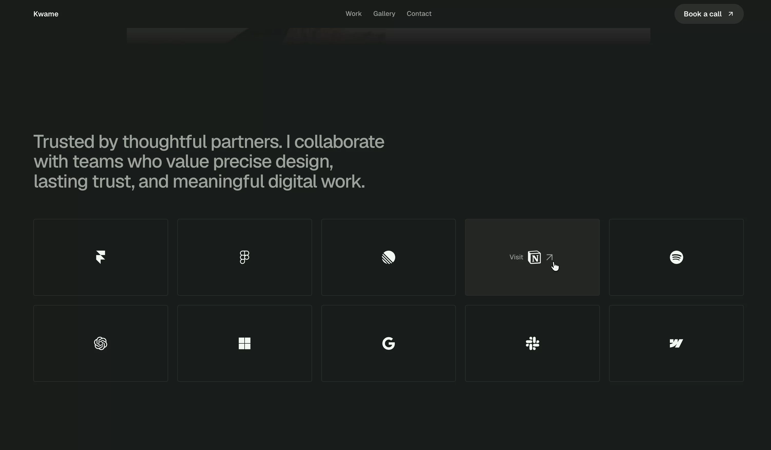Viewport: 771px width, 450px height.
Task: Click the Visit label in Notion card
Action: pyautogui.click(x=516, y=257)
